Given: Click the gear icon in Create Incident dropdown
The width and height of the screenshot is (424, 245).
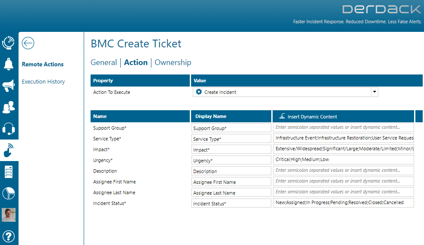Looking at the screenshot, I should (x=199, y=92).
